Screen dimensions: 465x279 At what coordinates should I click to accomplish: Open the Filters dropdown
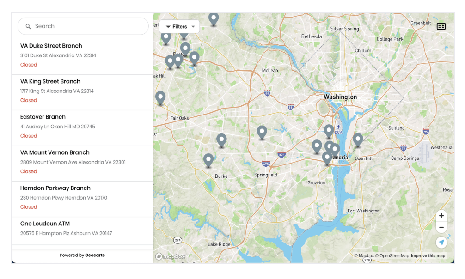tap(179, 27)
